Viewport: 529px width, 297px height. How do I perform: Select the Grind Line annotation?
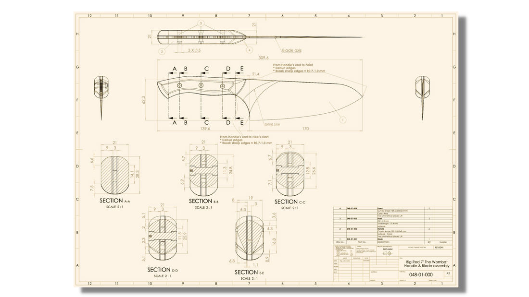coord(272,124)
